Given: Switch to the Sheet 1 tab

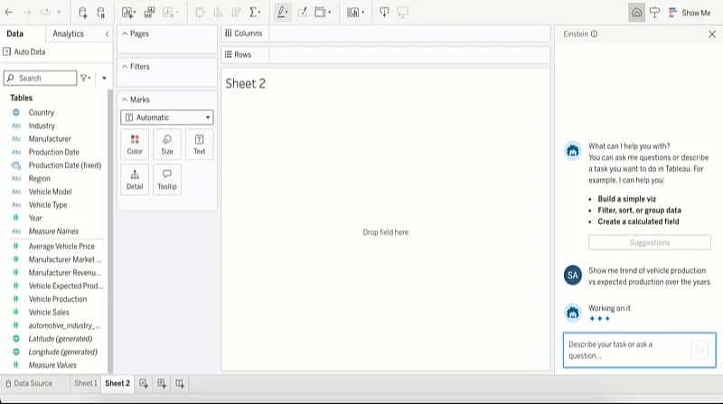Looking at the screenshot, I should (x=85, y=384).
